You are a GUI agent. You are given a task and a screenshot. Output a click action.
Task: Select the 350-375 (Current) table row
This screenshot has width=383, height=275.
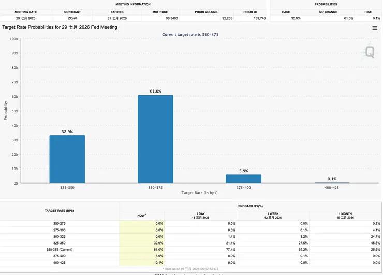190,249
